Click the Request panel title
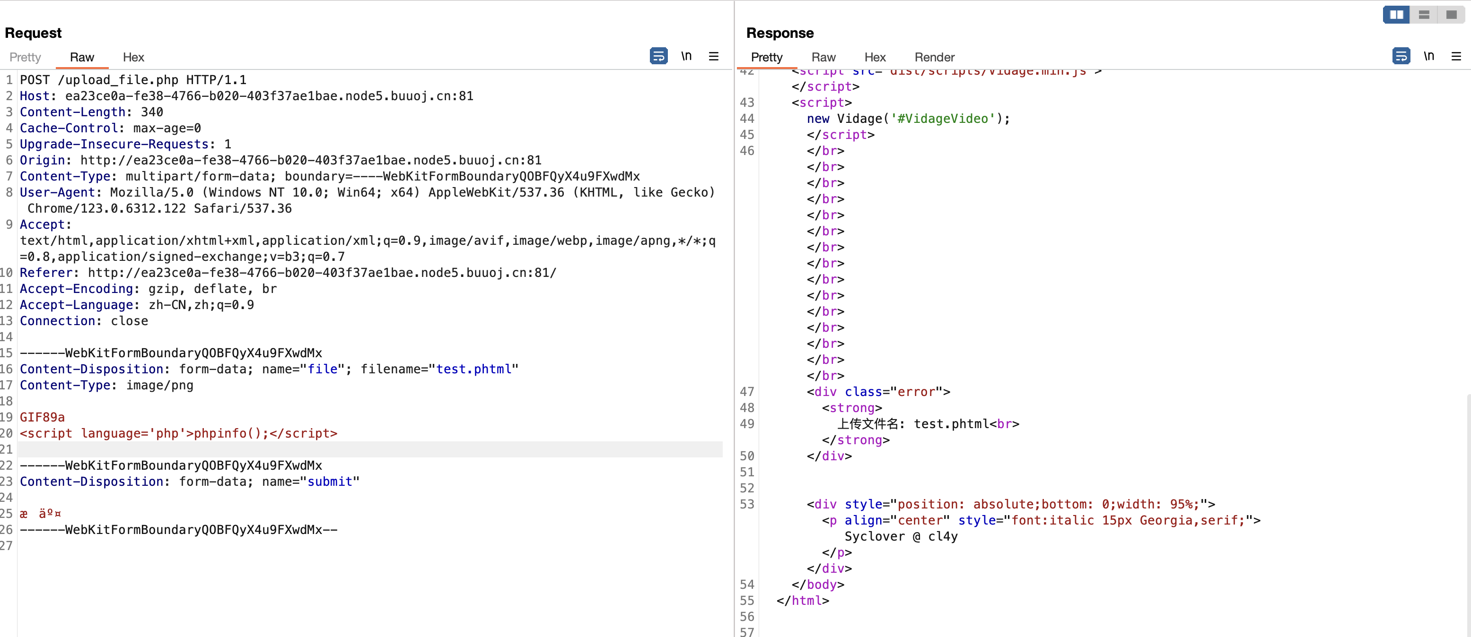 point(33,33)
